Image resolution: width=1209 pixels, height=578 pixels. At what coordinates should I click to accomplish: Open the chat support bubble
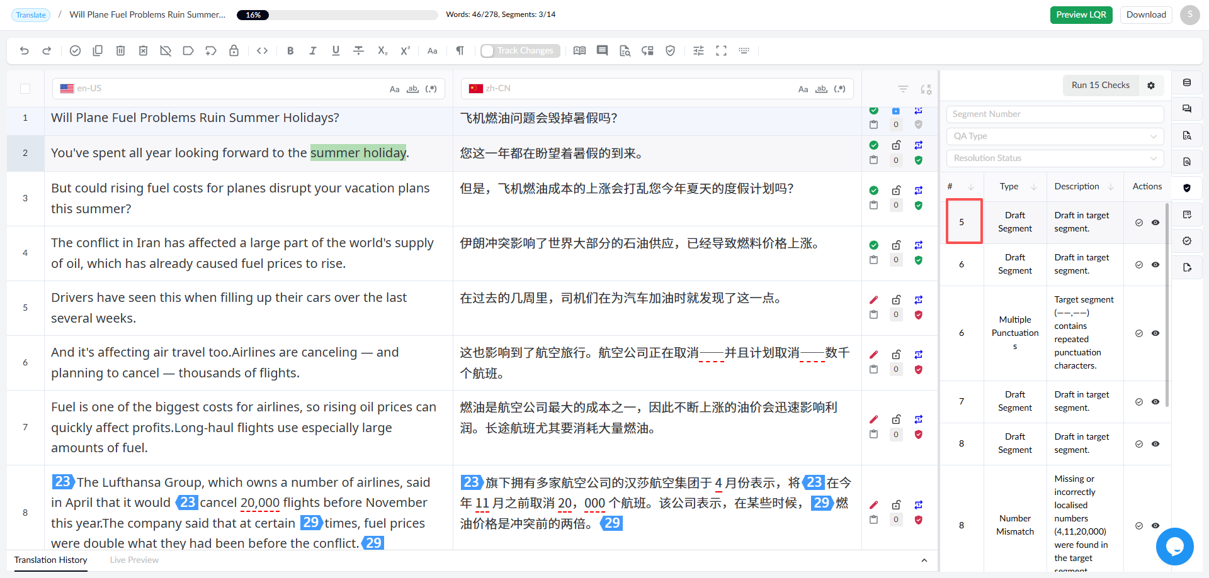(1174, 547)
